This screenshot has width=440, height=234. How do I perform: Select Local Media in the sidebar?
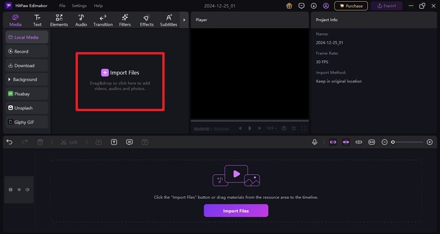tap(27, 37)
